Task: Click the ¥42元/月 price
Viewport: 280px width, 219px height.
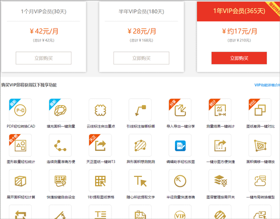Action: [44, 31]
